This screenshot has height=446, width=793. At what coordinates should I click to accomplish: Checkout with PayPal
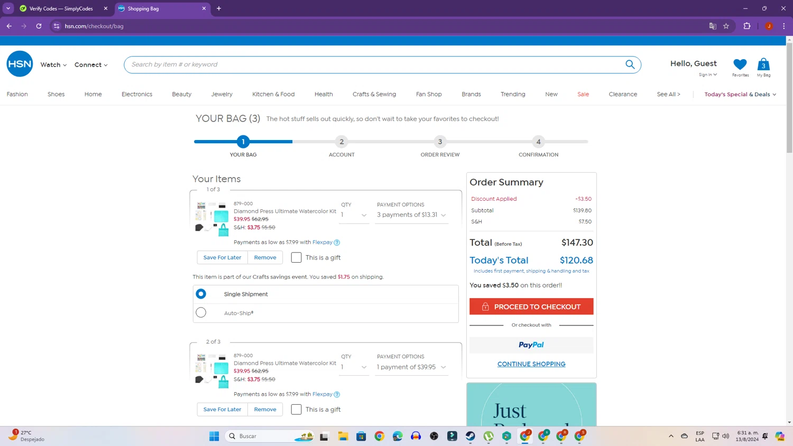coord(531,345)
